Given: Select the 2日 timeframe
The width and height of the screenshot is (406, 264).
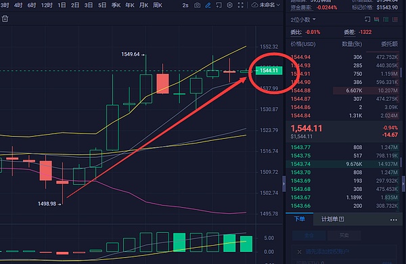Looking at the screenshot, I should pos(75,5).
